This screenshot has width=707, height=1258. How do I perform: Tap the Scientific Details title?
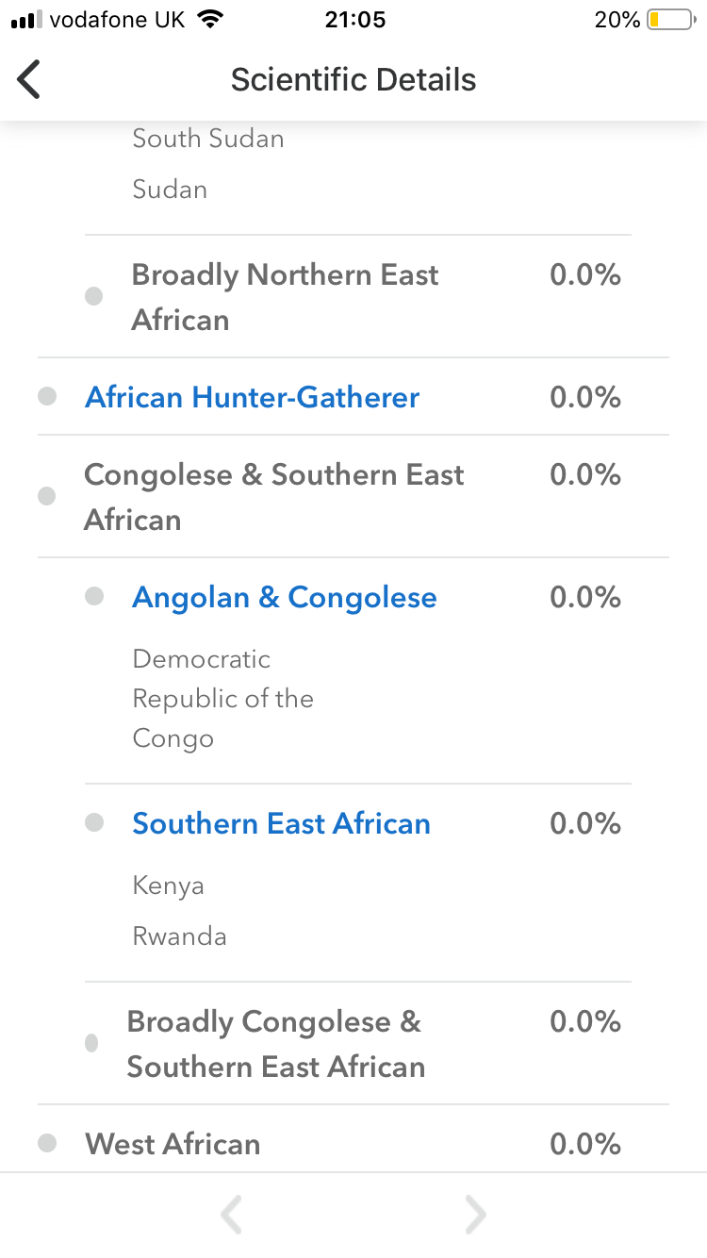pos(353,79)
